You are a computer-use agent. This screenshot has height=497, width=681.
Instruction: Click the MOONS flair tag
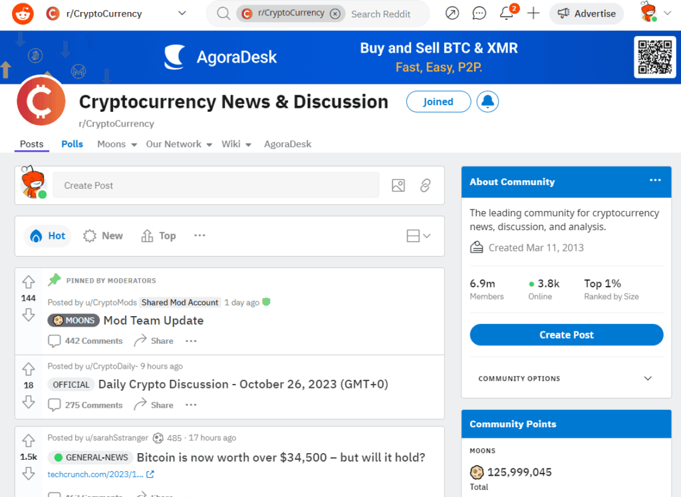(73, 321)
